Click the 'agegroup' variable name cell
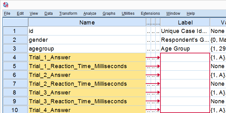Image resolution: width=226 pixels, height=113 pixels. (87, 49)
